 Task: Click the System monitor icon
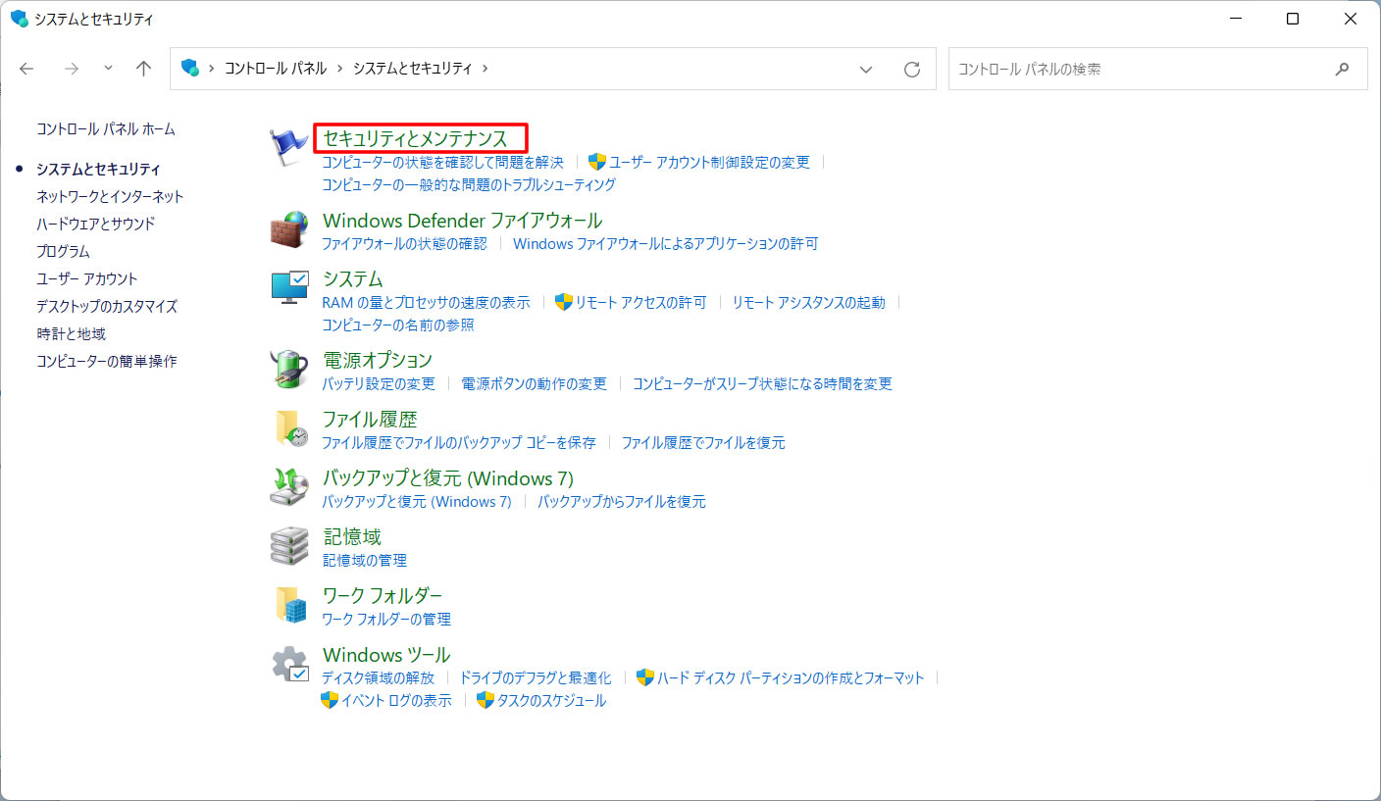point(289,288)
